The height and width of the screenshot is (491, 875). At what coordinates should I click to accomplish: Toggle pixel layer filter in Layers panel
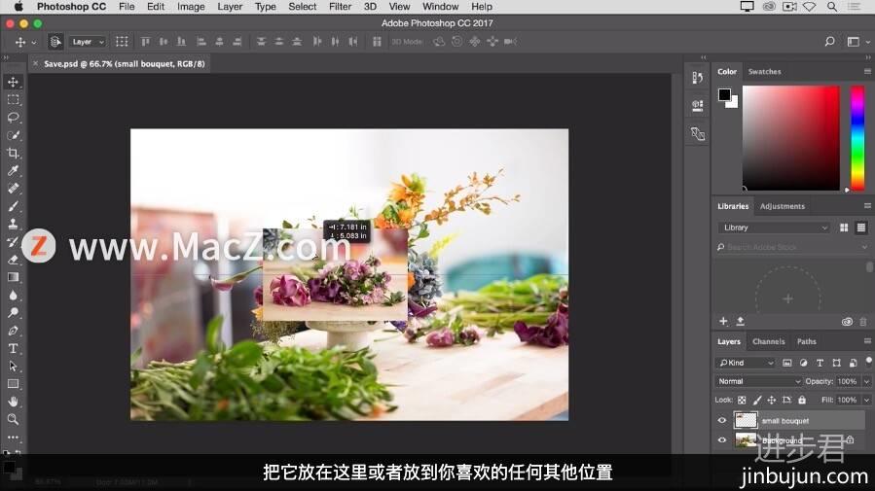click(x=786, y=363)
